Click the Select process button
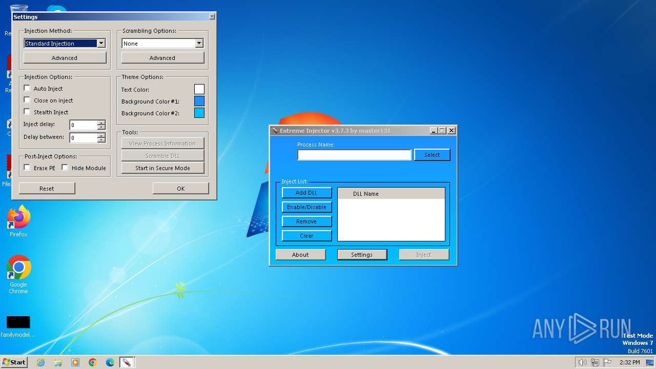This screenshot has height=369, width=656. click(x=432, y=155)
